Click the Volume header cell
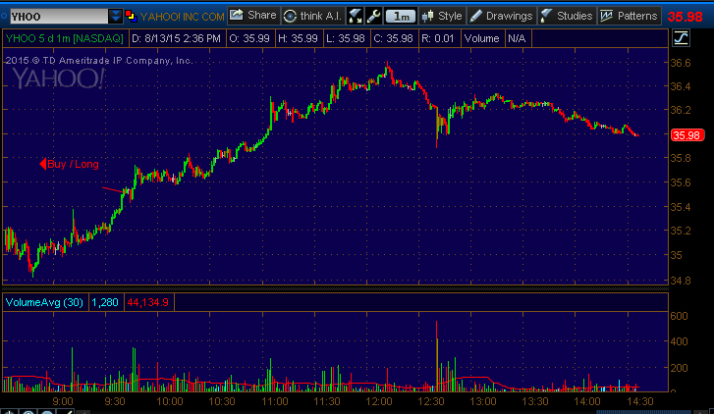Viewport: 714px width, 414px height. tap(482, 38)
